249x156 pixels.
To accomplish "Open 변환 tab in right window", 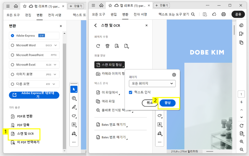I will pos(125,14).
